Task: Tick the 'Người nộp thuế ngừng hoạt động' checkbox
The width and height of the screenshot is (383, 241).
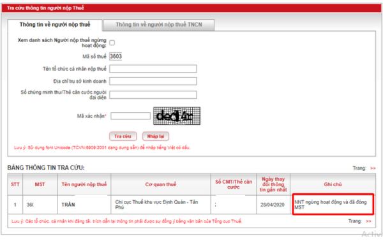Action: [112, 43]
